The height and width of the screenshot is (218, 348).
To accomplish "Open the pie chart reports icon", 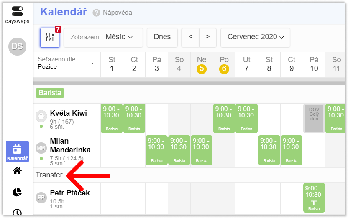I will click(x=17, y=192).
